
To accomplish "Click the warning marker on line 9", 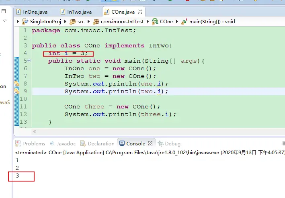I will click(x=17, y=91).
